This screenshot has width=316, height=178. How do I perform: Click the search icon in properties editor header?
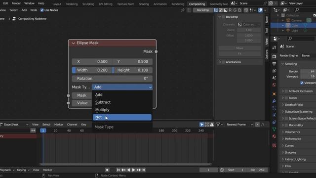coord(290,39)
